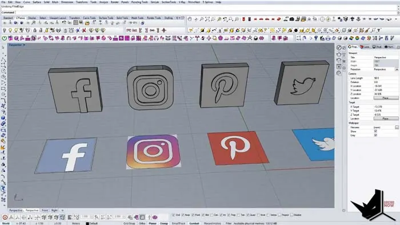Click the purple icon at end of bottom toolbar
This screenshot has height=225, width=400.
[155, 218]
